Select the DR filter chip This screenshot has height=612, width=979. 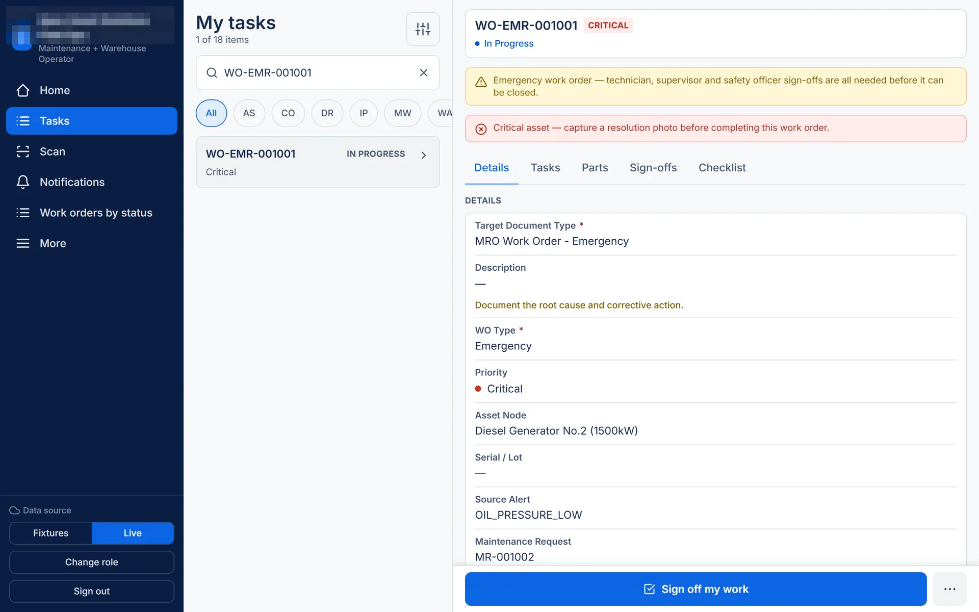coord(327,113)
